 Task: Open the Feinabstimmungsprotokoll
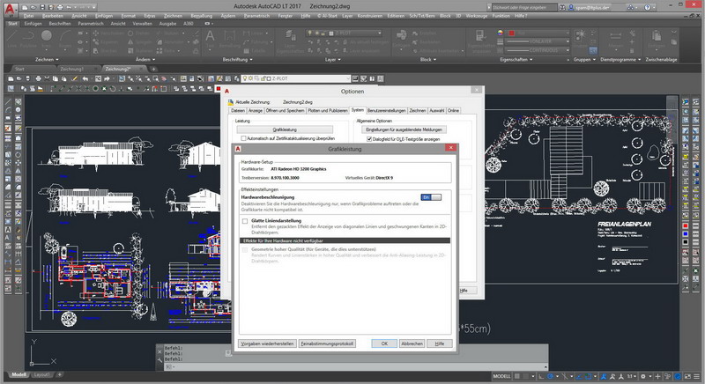tap(327, 343)
